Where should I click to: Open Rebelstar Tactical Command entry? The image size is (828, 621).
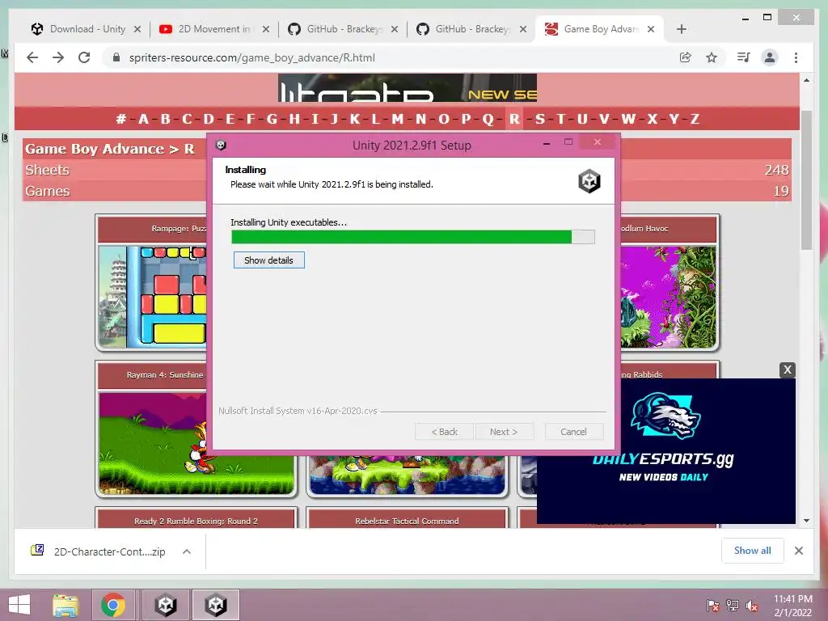point(407,521)
